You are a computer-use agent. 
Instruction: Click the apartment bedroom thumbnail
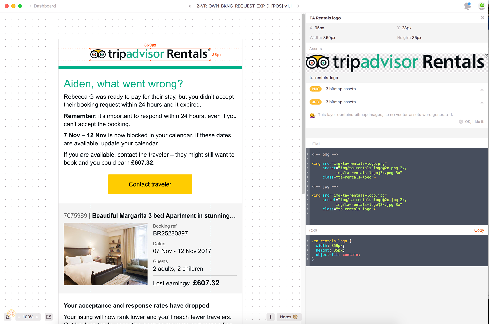[x=105, y=254]
